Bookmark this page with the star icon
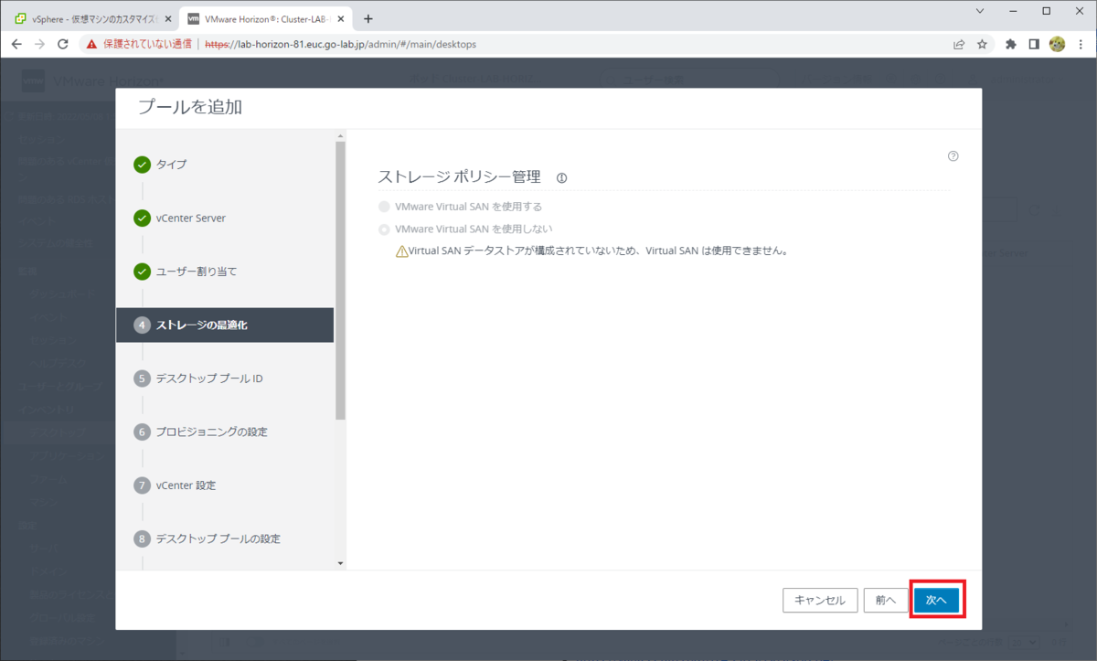 [x=982, y=44]
